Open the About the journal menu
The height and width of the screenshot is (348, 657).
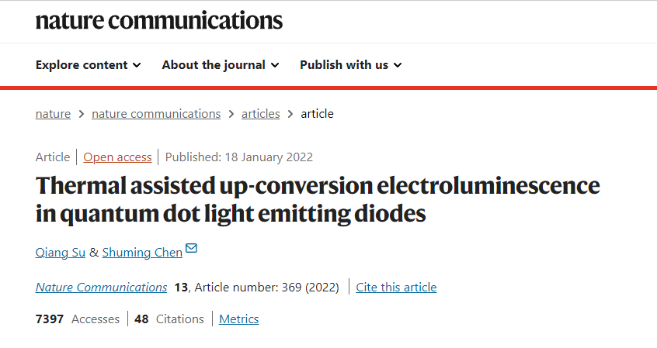pyautogui.click(x=214, y=65)
